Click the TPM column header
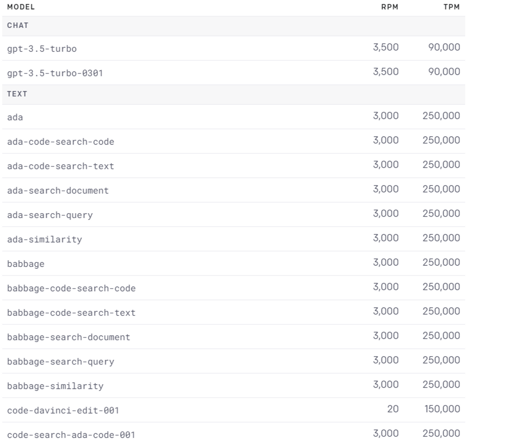507x441 pixels. coord(451,7)
